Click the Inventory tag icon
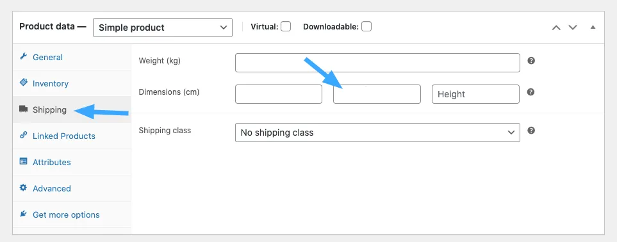Screen dimensions: 617x242 point(23,83)
